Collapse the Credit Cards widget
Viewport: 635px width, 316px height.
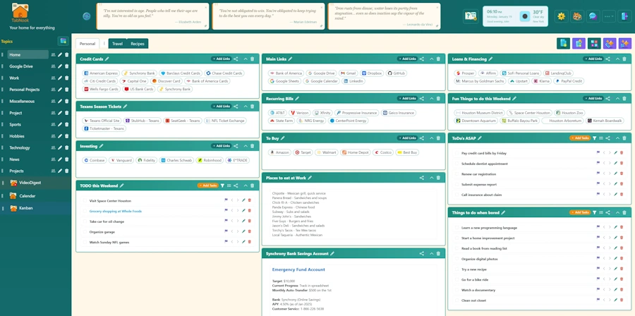[246, 59]
